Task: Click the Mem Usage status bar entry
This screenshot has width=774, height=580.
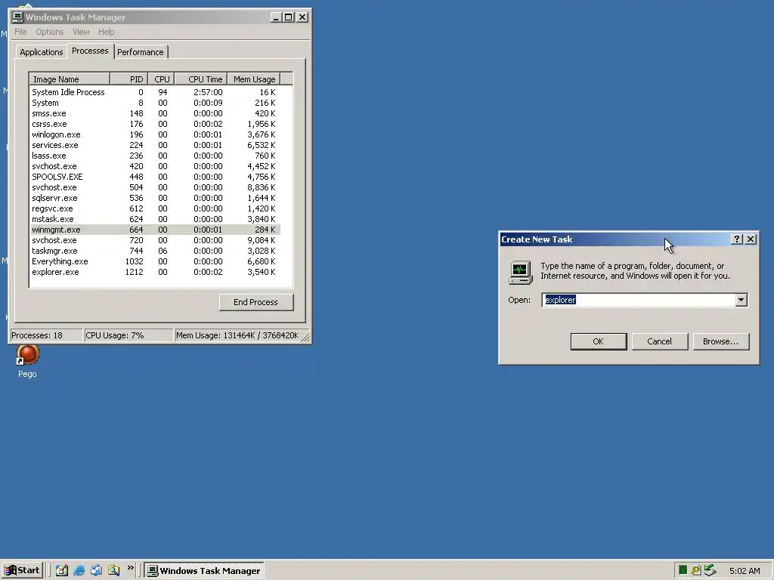Action: pyautogui.click(x=237, y=335)
